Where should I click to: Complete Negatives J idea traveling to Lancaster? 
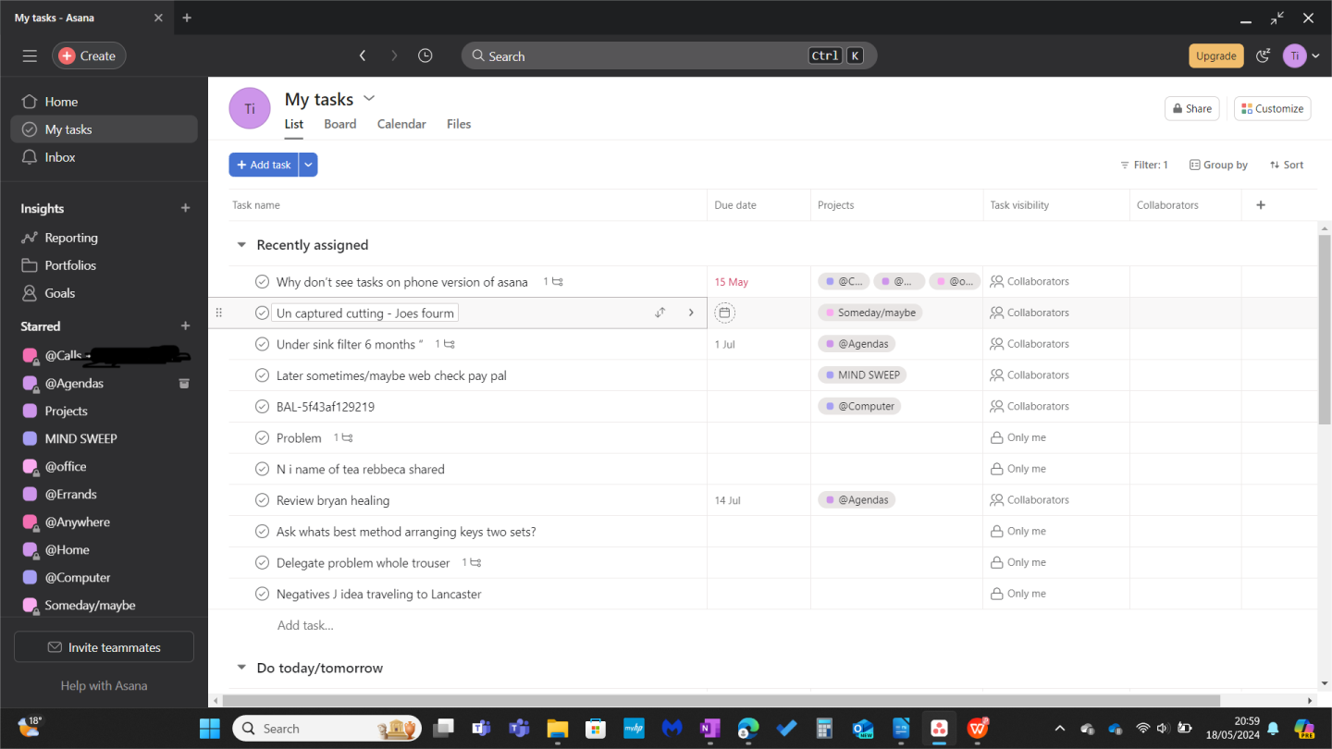coord(262,594)
